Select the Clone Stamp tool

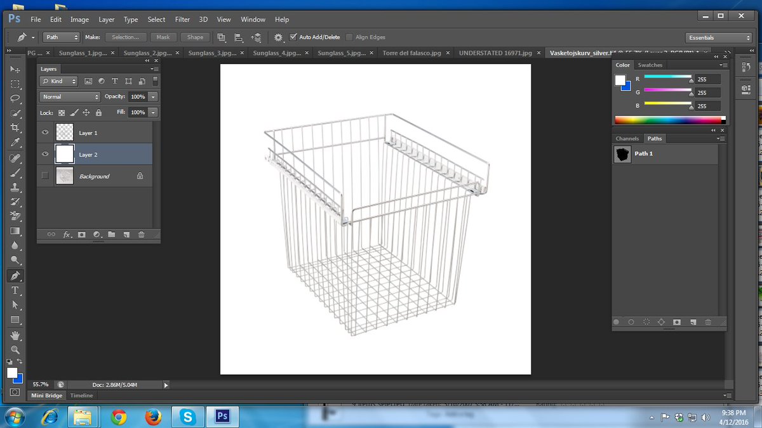(x=15, y=187)
